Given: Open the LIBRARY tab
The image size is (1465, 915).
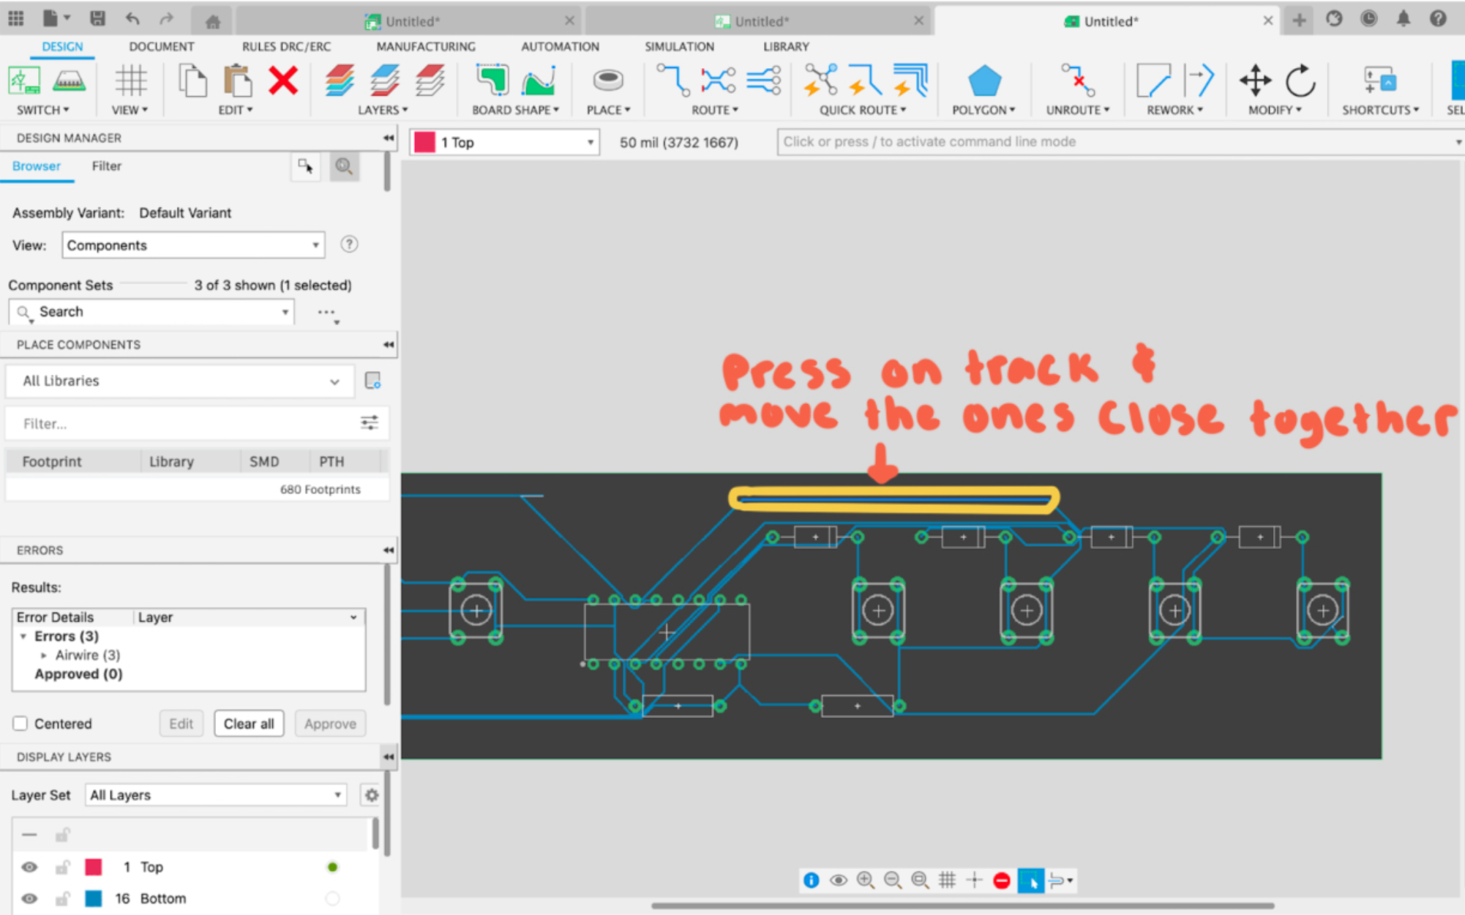Looking at the screenshot, I should [x=786, y=46].
